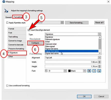
Task: Open the Preserve formatting section
Action: pyautogui.click(x=17, y=49)
